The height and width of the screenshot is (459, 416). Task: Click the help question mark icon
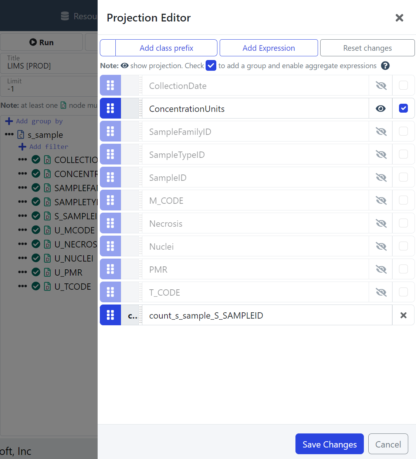tap(385, 66)
